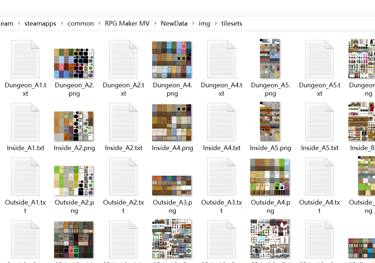Image resolution: width=375 pixels, height=263 pixels.
Task: Click the tilesets breadcrumb segment
Action: pyautogui.click(x=232, y=23)
